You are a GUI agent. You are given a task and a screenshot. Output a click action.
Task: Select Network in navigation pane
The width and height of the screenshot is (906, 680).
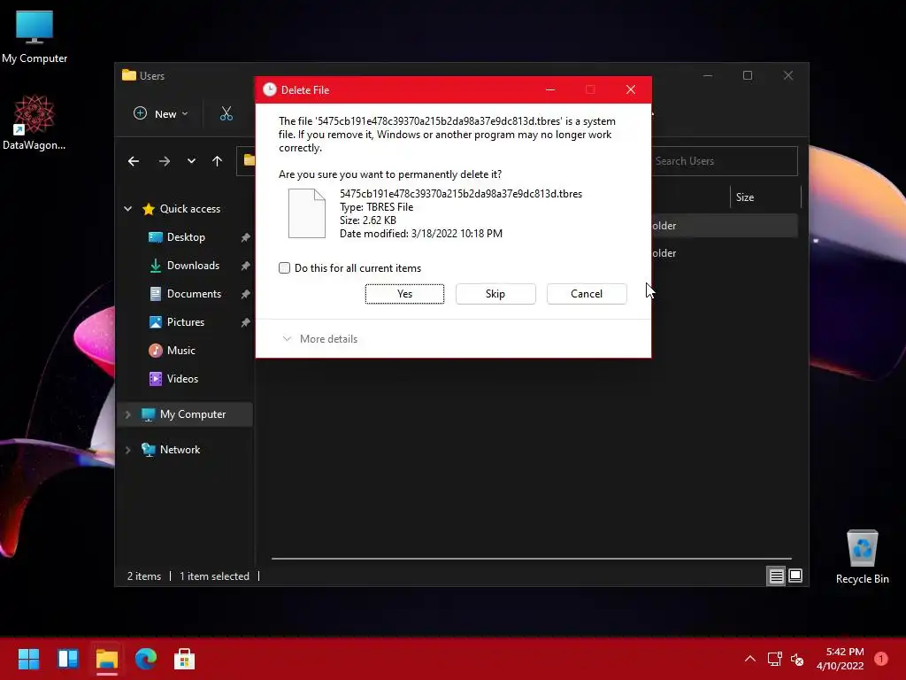click(x=180, y=450)
